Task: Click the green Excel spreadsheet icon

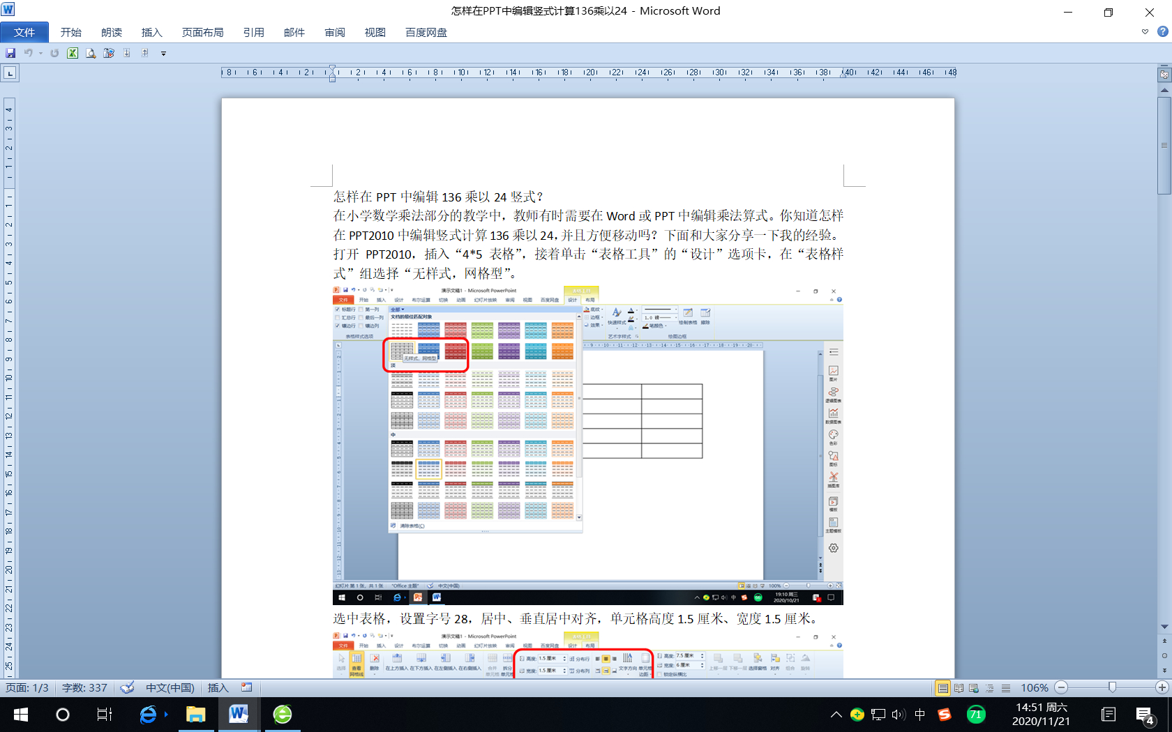Action: coord(73,53)
